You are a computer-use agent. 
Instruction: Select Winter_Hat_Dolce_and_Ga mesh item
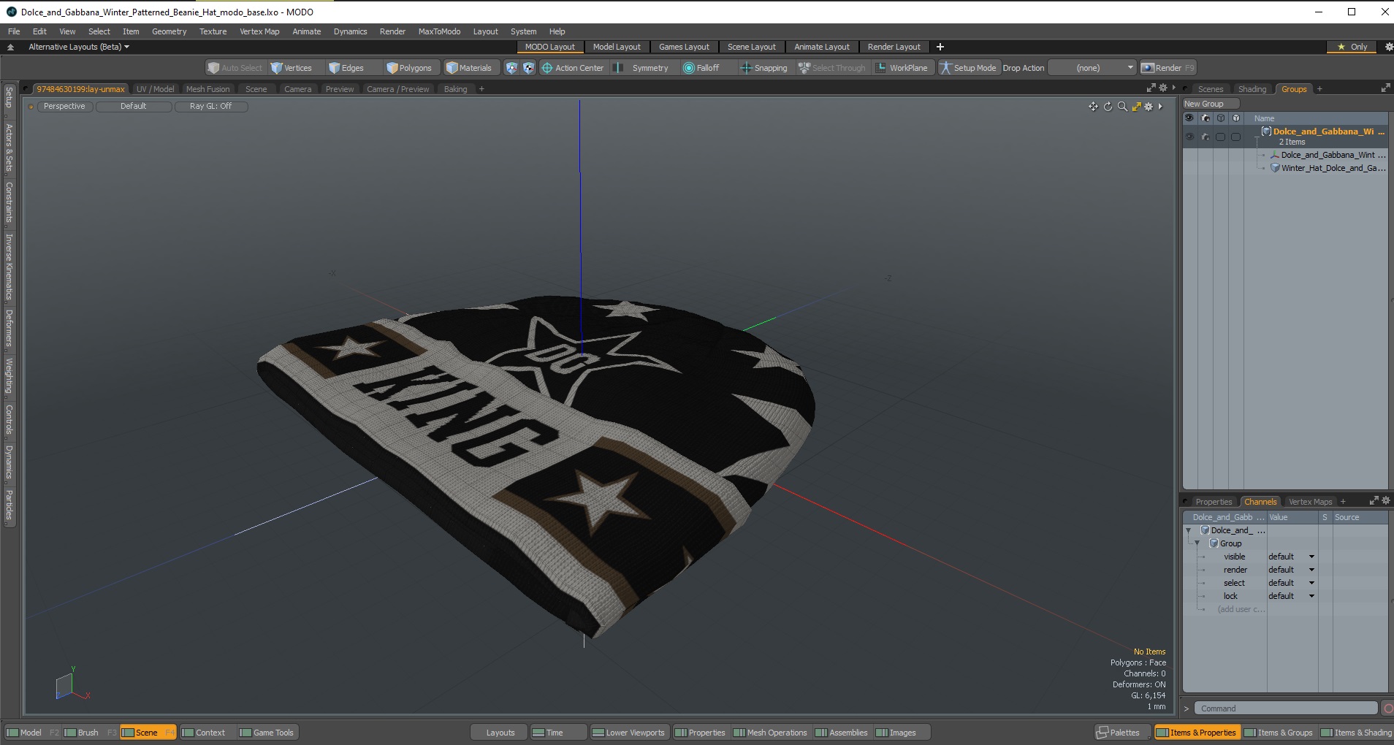coord(1328,168)
